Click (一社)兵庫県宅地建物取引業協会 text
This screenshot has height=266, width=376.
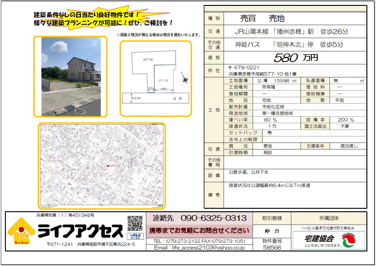click(329, 228)
